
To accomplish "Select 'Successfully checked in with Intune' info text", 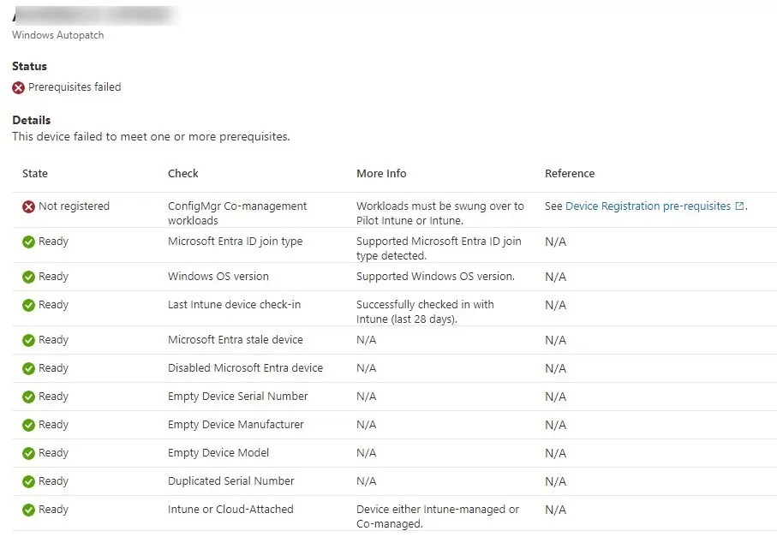I will pos(425,312).
